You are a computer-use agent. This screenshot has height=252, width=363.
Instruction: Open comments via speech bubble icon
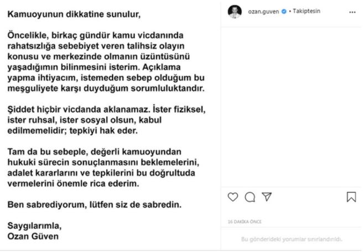250,197
